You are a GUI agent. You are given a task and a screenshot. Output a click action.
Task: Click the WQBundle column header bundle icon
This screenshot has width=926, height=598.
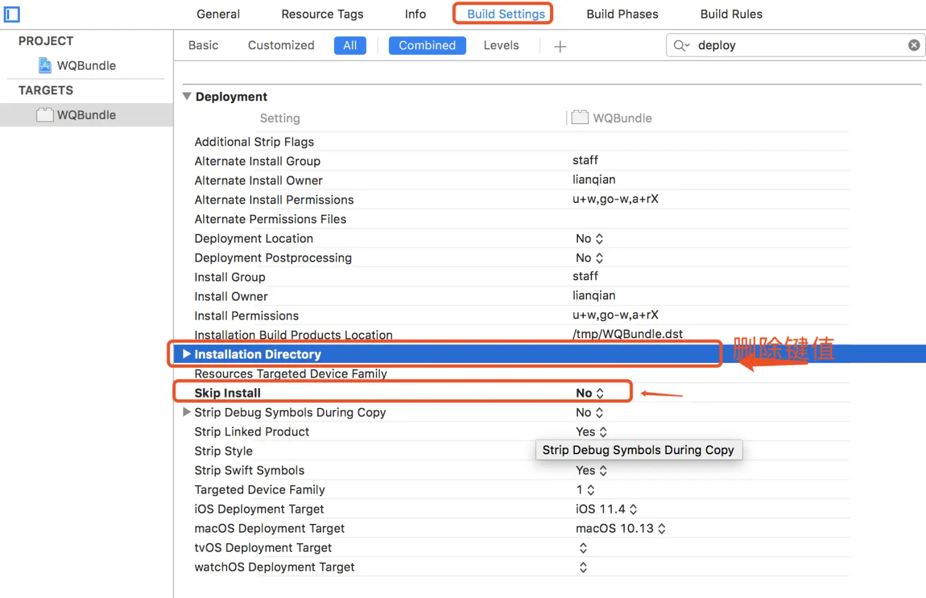point(580,117)
